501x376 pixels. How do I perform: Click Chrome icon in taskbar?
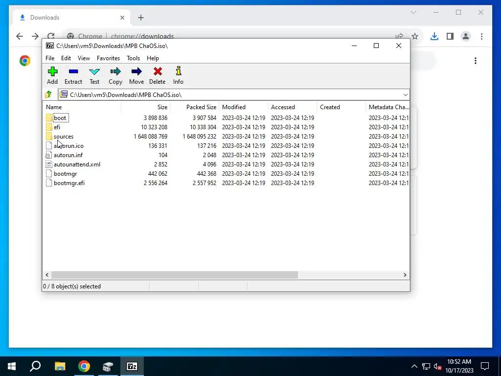(x=84, y=366)
